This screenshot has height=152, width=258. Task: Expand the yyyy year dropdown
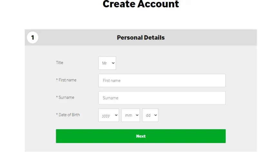(108, 115)
